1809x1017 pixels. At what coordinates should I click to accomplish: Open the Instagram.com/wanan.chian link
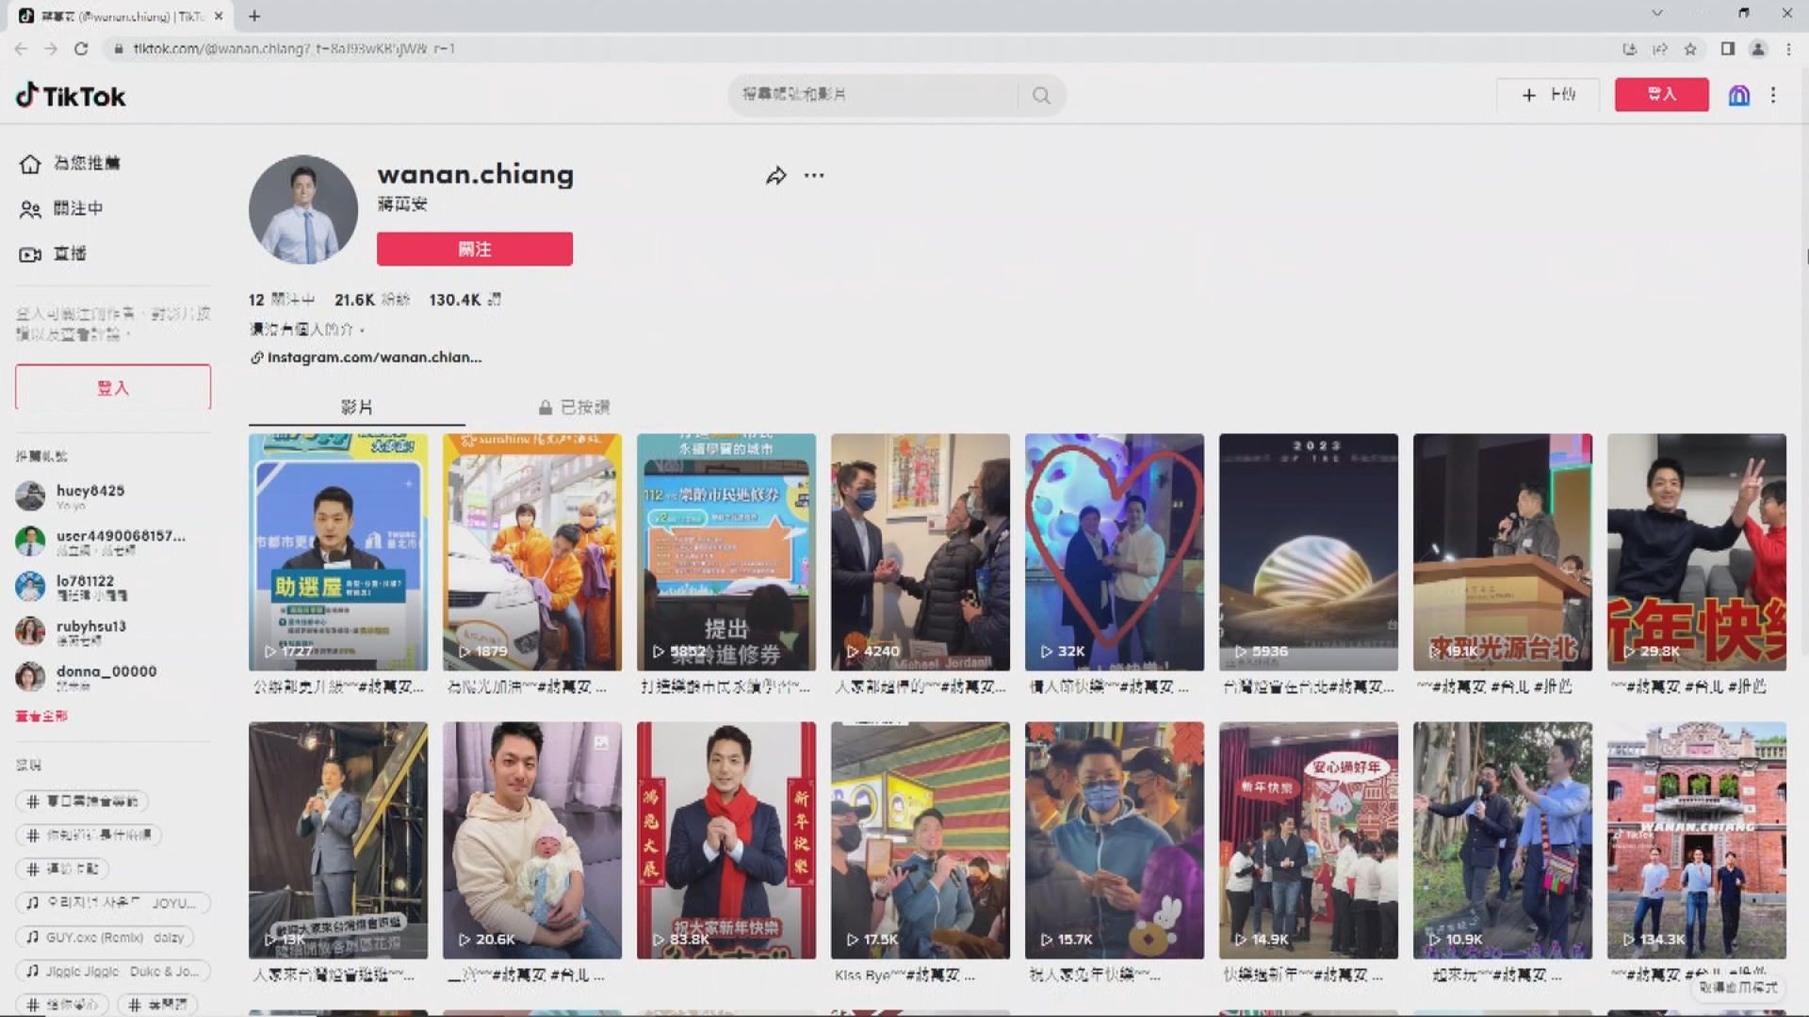373,358
